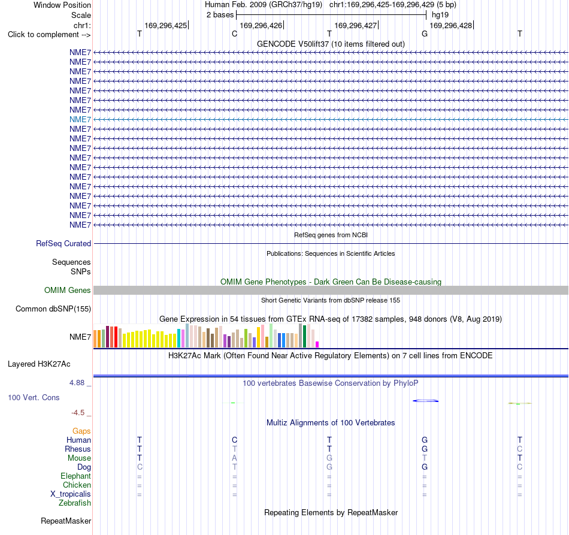Click the A base in the Mouse alignment row

pyautogui.click(x=234, y=458)
